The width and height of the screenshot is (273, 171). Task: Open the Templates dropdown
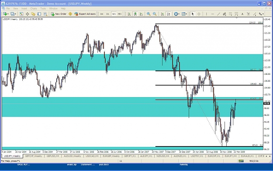[184, 14]
